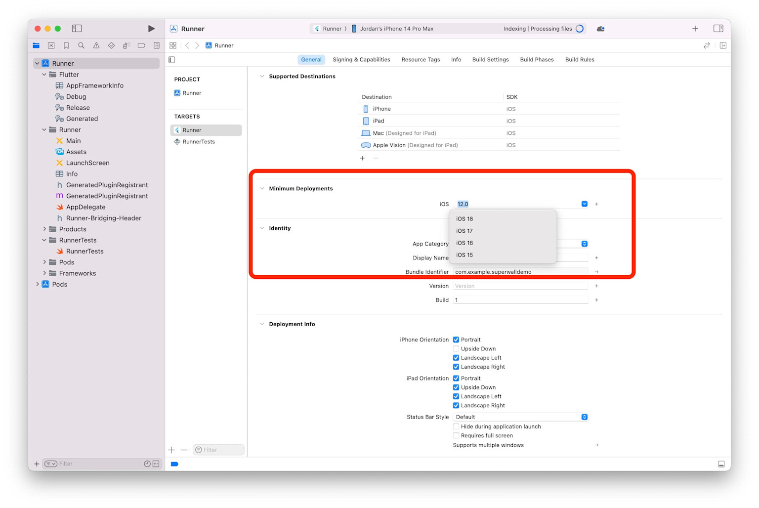
Task: Open the Status Bar Style dropdown
Action: [x=520, y=417]
